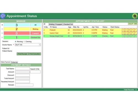Choose the Evening session radio

pyautogui.click(x=24, y=42)
